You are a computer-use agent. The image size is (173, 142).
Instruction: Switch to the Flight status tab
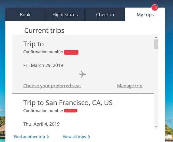[65, 14]
